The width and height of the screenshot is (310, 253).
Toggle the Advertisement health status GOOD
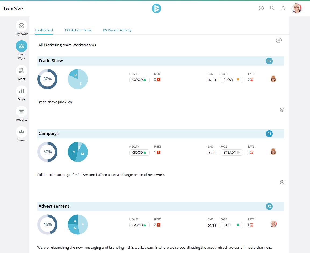pos(139,225)
